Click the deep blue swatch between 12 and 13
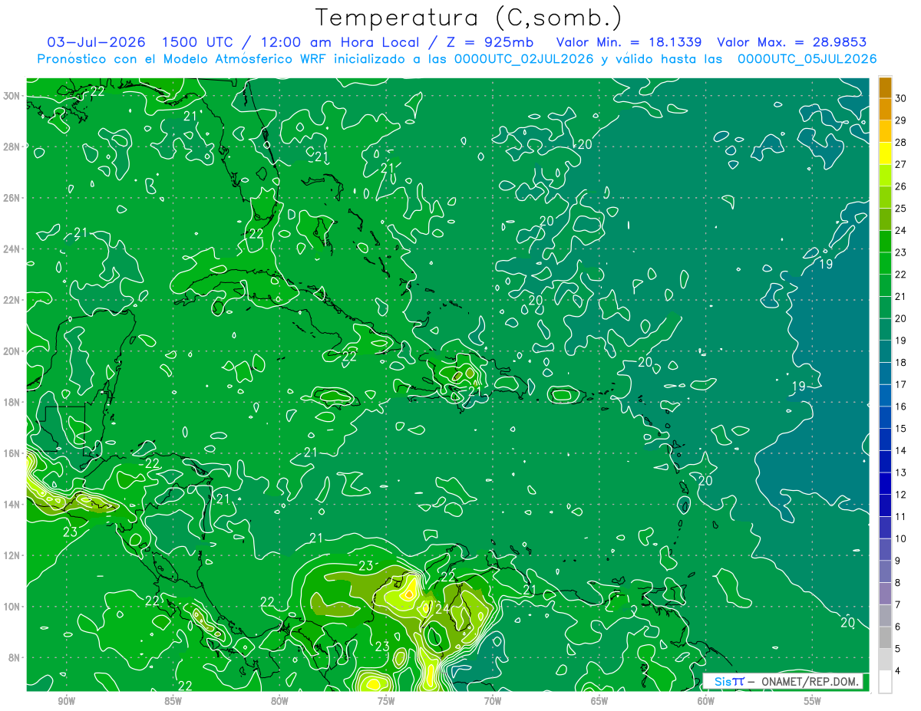The image size is (921, 711). pyautogui.click(x=885, y=484)
